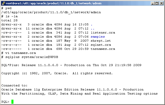Click the green cursor block after SQL> prompt
The height and width of the screenshot is (105, 165).
(x=12, y=102)
